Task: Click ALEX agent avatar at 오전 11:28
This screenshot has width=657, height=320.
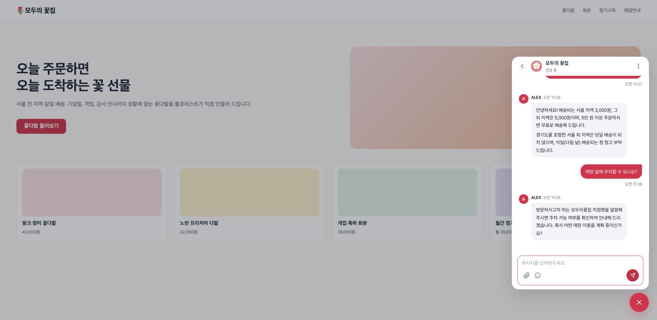Action: click(x=523, y=99)
